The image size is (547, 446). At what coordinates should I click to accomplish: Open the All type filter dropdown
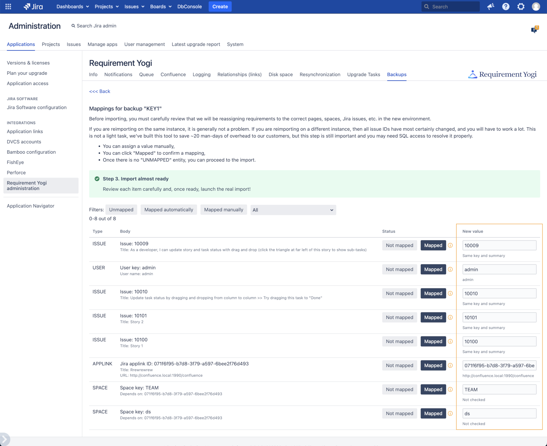293,210
